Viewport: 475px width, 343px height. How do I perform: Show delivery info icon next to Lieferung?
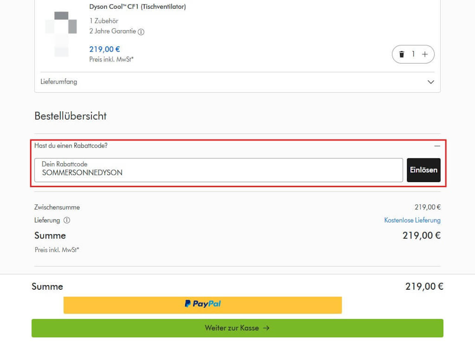[x=67, y=220]
